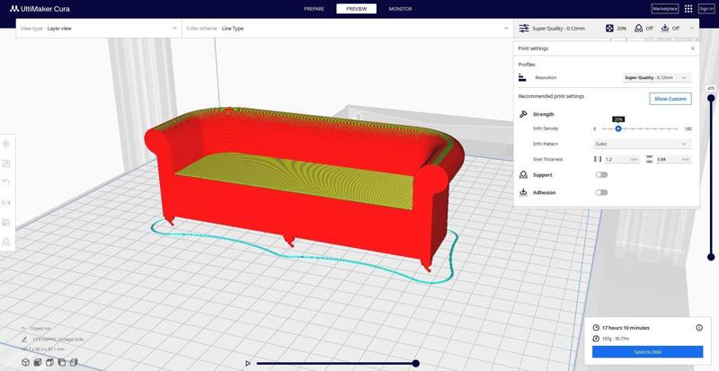The image size is (719, 371).
Task: Click the UltiMaker Cura logo
Action: (x=40, y=9)
